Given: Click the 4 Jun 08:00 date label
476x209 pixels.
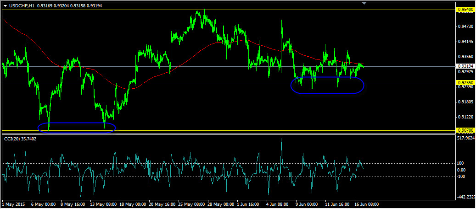Looking at the screenshot, I should (x=277, y=204).
